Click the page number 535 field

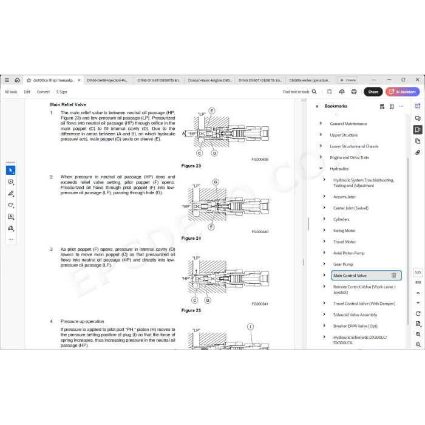418,272
